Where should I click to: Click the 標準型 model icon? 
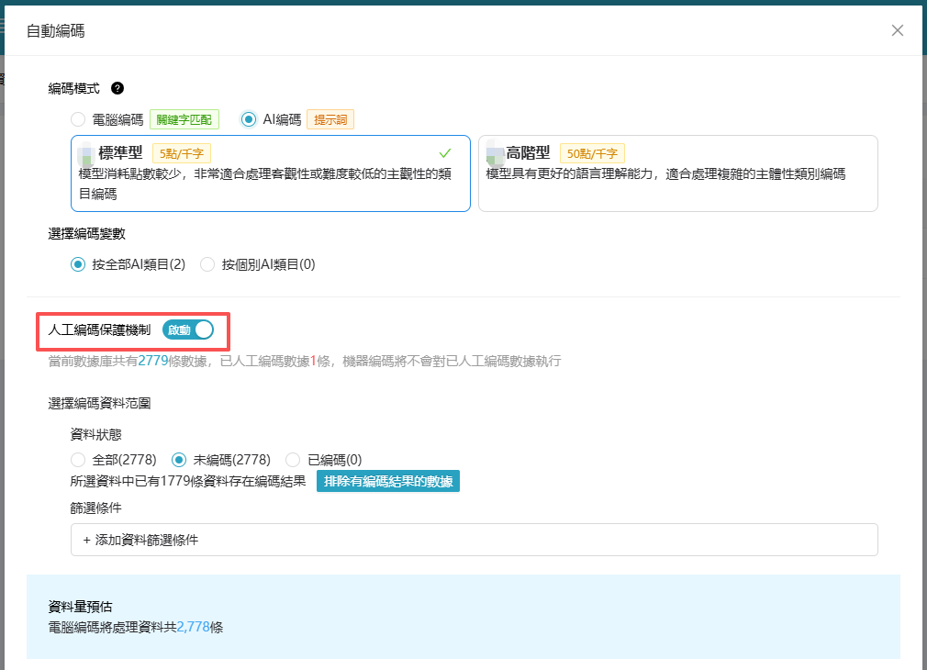(x=86, y=153)
